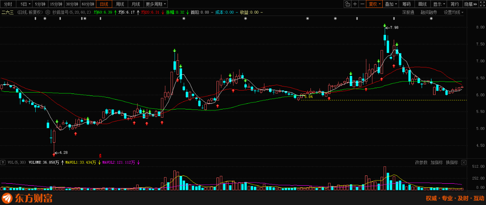Click the 7.98 high price label
Image resolution: width=486 pixels, height=205 pixels.
[x=394, y=27]
